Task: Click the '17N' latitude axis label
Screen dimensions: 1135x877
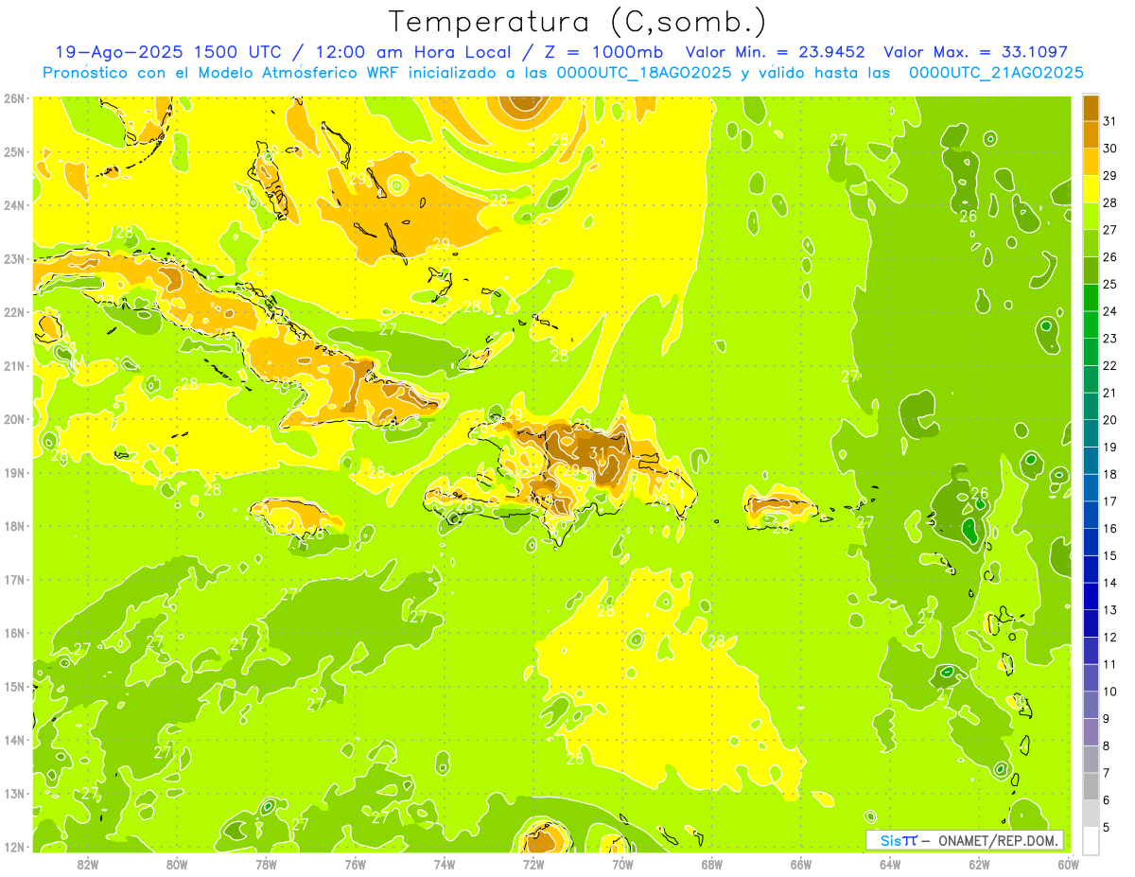Action: 13,579
